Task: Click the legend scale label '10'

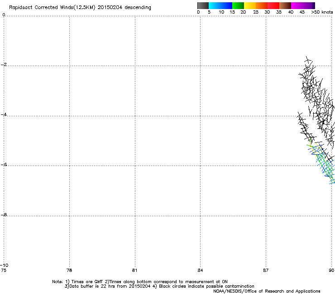Action: (x=221, y=12)
